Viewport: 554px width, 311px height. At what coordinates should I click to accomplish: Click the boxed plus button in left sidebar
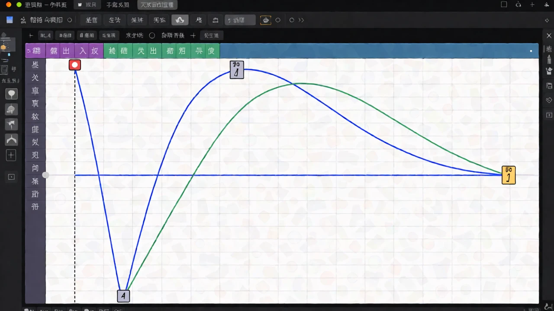[x=11, y=155]
